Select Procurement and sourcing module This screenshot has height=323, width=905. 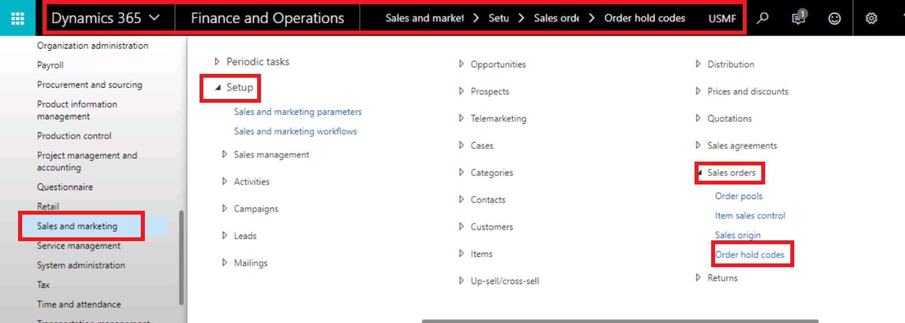(x=89, y=85)
